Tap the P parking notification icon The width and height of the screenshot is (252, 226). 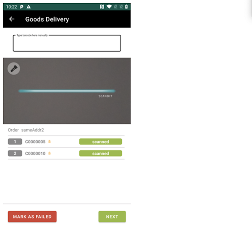[22, 7]
